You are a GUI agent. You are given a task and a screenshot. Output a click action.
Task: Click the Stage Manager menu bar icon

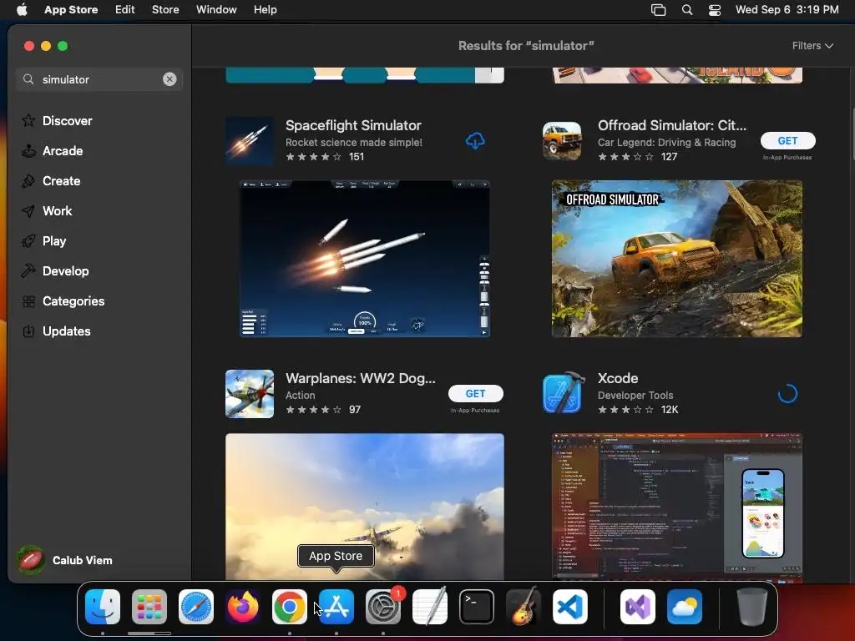coord(659,10)
